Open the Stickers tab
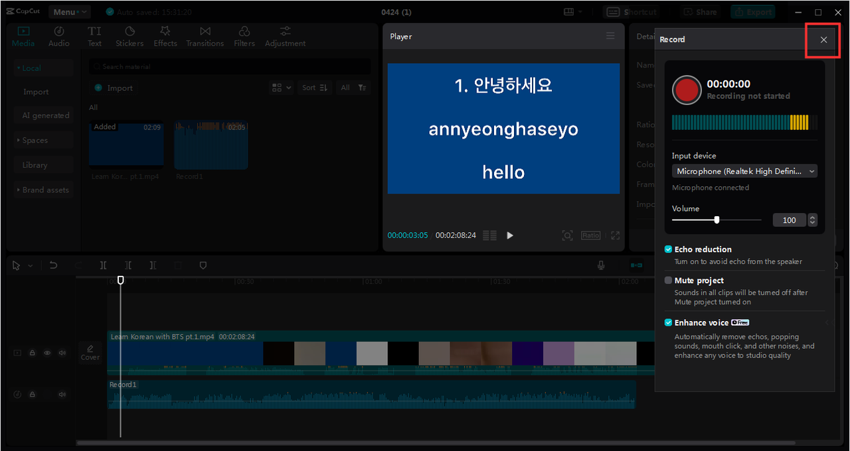850x451 pixels. (x=129, y=36)
